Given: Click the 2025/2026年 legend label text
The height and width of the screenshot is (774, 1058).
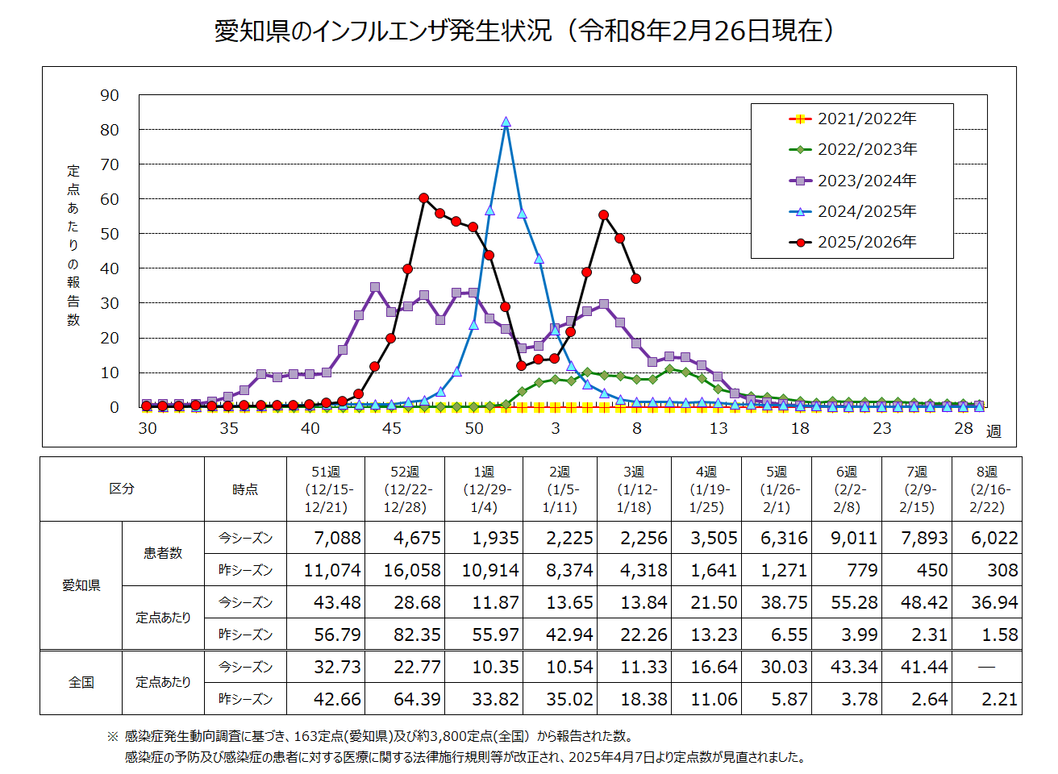Looking at the screenshot, I should click(x=867, y=242).
